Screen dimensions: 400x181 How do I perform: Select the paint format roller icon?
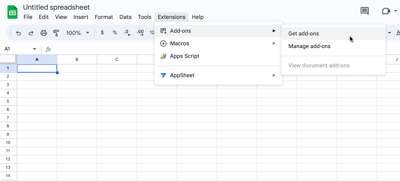(x=56, y=33)
